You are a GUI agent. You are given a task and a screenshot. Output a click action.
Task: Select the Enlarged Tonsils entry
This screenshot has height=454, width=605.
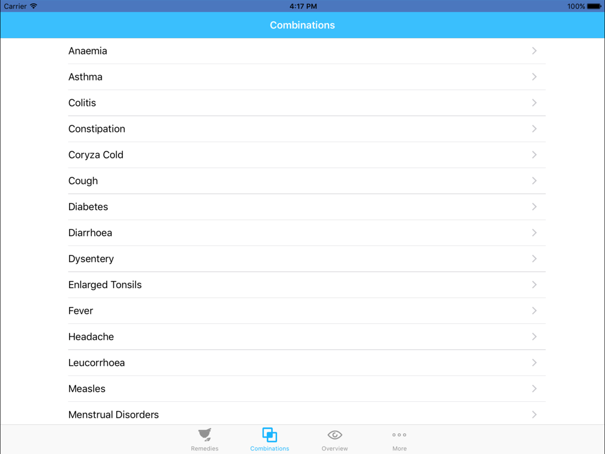tap(307, 285)
